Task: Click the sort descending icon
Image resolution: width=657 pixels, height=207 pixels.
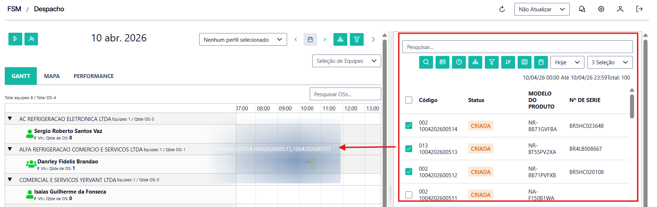Action: coord(508,62)
